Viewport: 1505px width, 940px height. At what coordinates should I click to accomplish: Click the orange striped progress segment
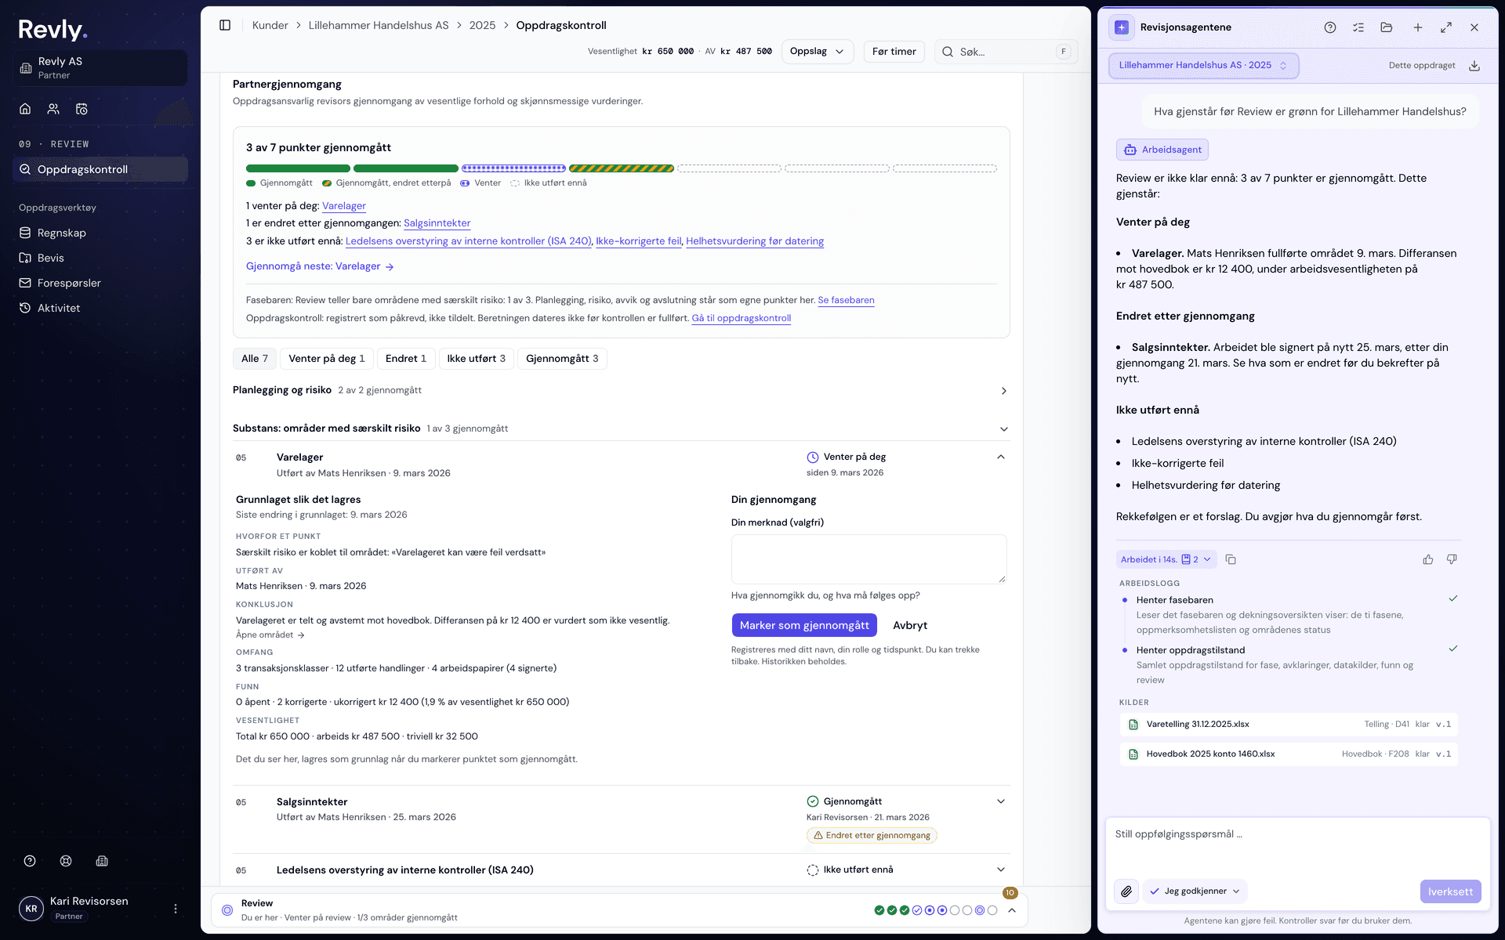tap(622, 168)
